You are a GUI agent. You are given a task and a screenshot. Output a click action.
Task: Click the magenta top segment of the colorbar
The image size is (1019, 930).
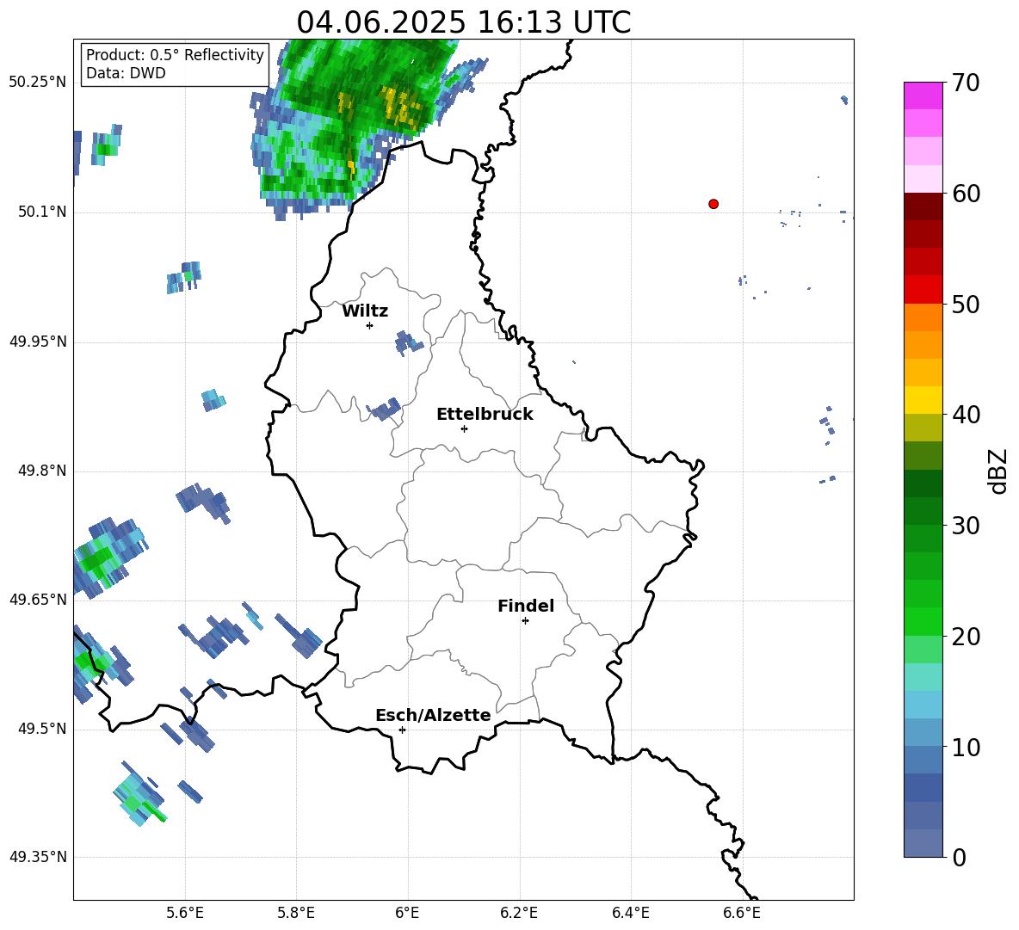[x=923, y=95]
